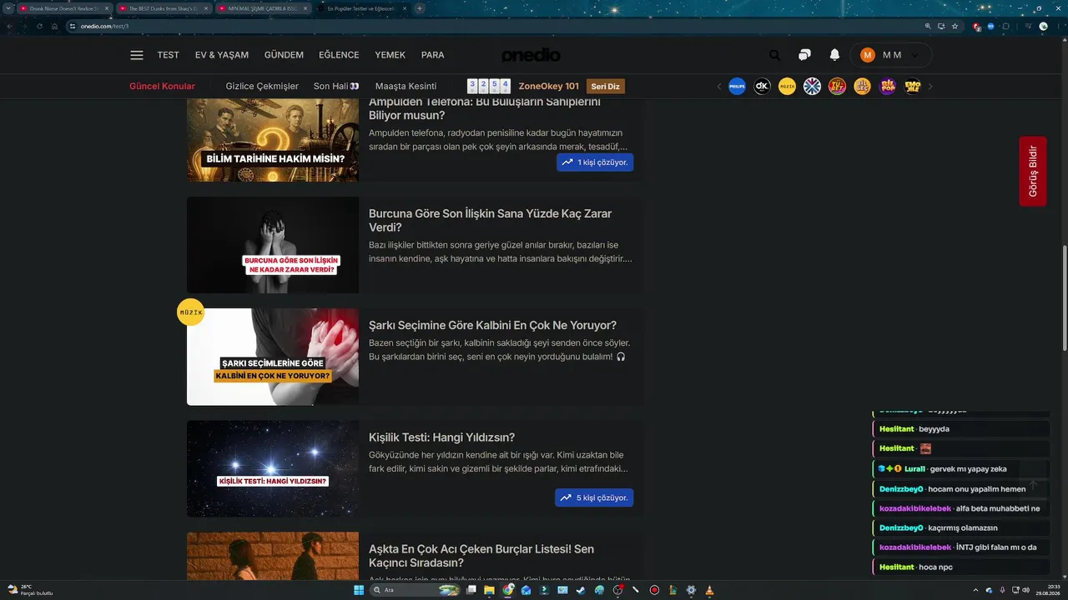Go to browser home page
The height and width of the screenshot is (600, 1068).
coord(54,26)
